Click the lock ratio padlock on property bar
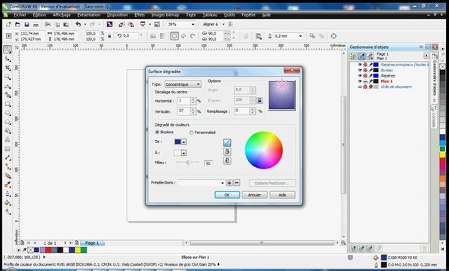 tap(109, 36)
